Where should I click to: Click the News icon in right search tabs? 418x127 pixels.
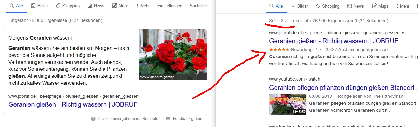[350, 6]
